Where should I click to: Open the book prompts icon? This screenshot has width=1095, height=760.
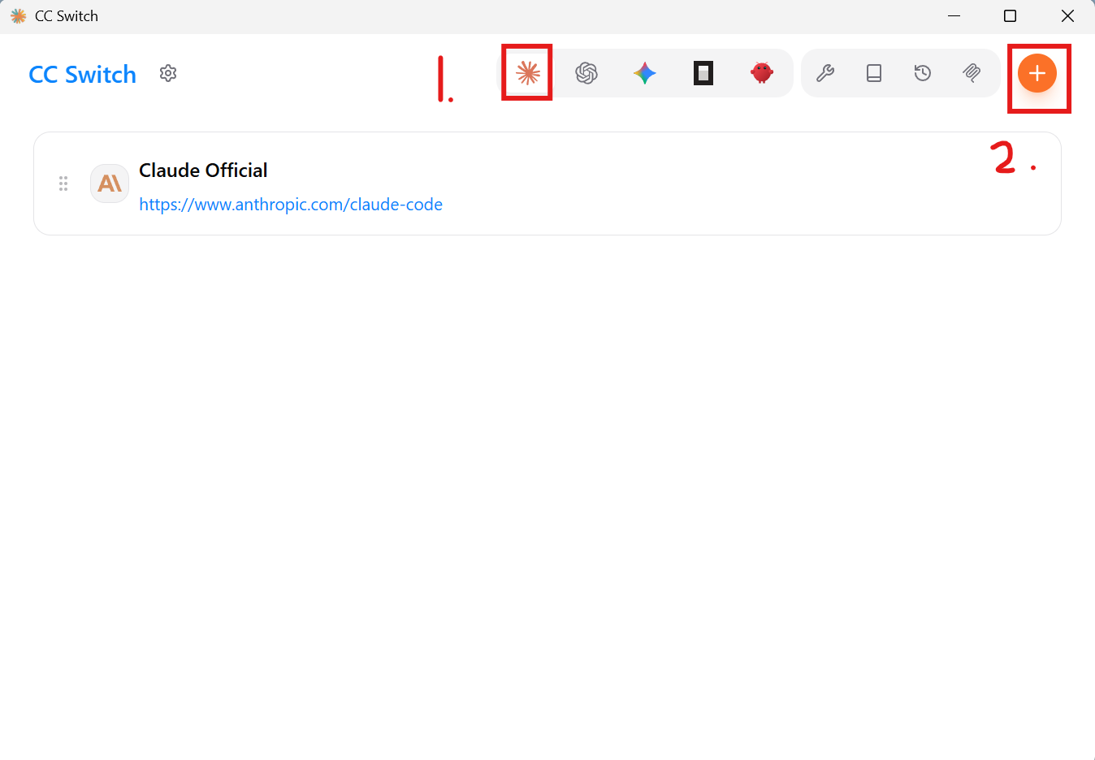(x=874, y=73)
